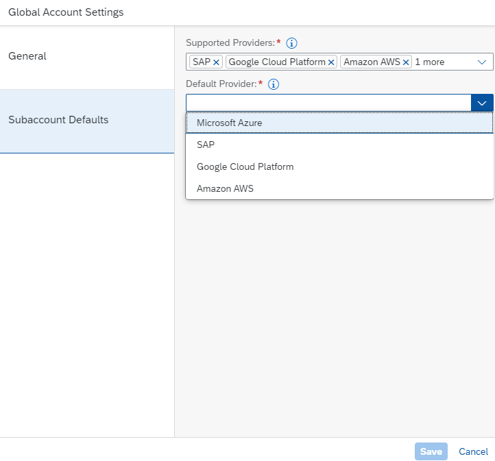Remove the Amazon AWS provider token
495x461 pixels.
[406, 62]
